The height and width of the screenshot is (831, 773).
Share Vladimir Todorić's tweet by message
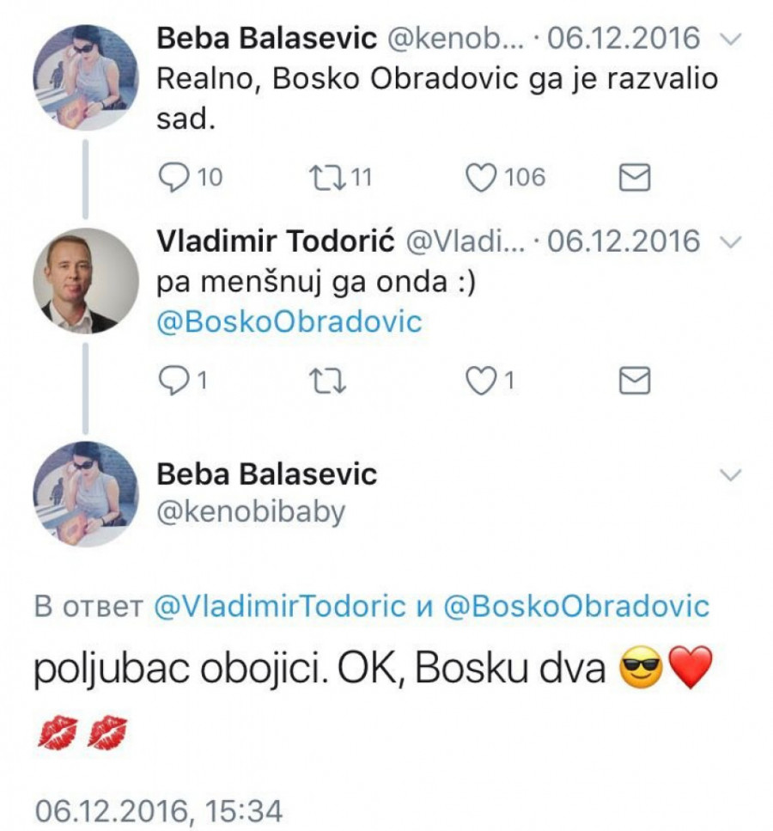(x=634, y=381)
